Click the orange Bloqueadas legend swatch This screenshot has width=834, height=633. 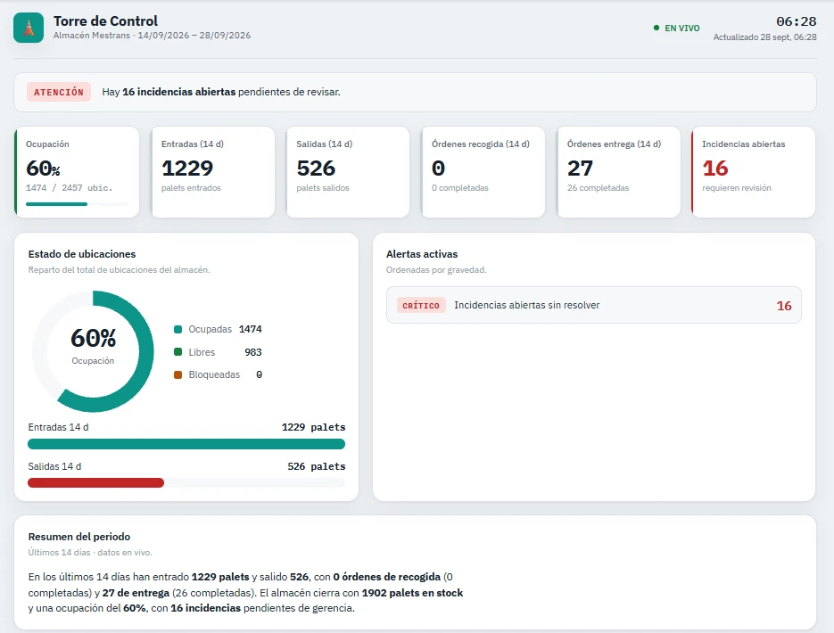[178, 374]
